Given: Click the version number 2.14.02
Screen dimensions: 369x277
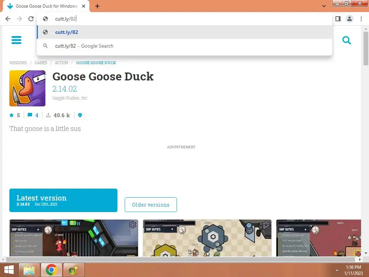Looking at the screenshot, I should (65, 89).
